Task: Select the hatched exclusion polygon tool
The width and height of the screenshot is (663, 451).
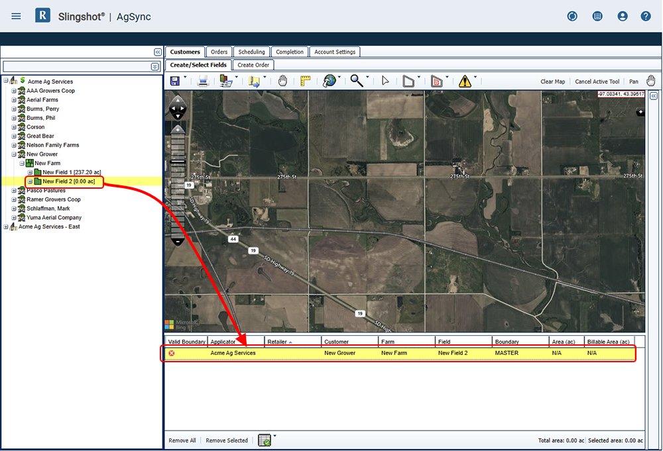Action: point(436,81)
